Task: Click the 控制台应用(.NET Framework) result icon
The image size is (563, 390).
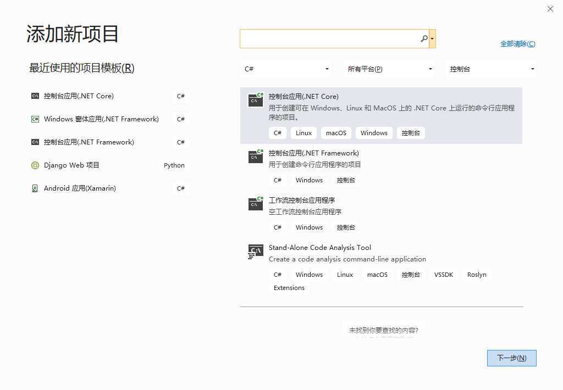Action: coord(256,157)
